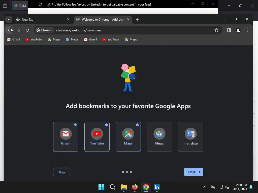258x193 pixels.
Task: Switch to Firefox in the taskbar
Action: (135, 187)
